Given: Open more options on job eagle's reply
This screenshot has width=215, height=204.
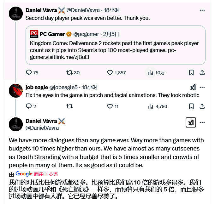Looking at the screenshot, I should (202, 87).
